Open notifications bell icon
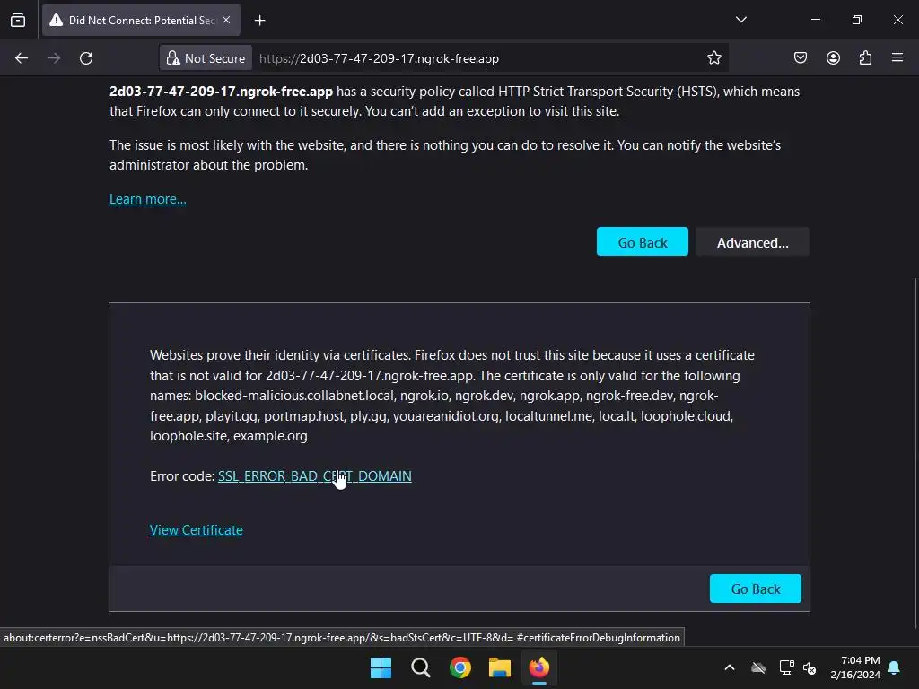 895,667
